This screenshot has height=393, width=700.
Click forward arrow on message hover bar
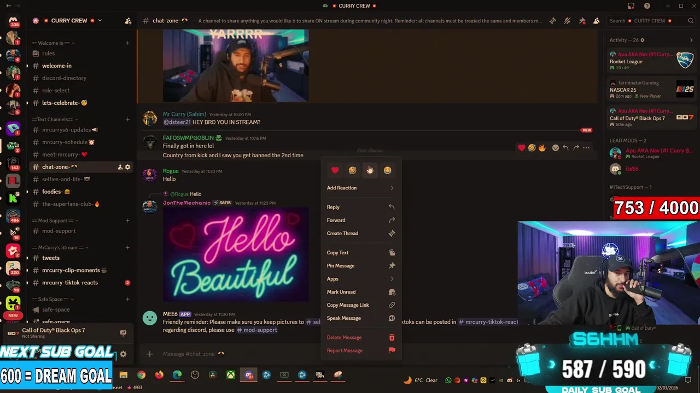576,147
